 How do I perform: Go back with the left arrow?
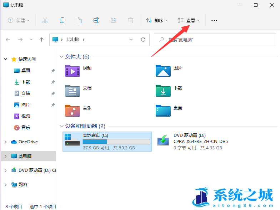click(x=8, y=40)
